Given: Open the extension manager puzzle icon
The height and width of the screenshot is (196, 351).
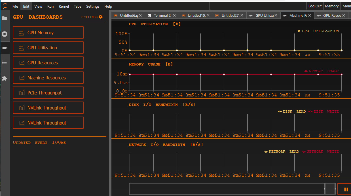Looking at the screenshot, I should click(5, 78).
